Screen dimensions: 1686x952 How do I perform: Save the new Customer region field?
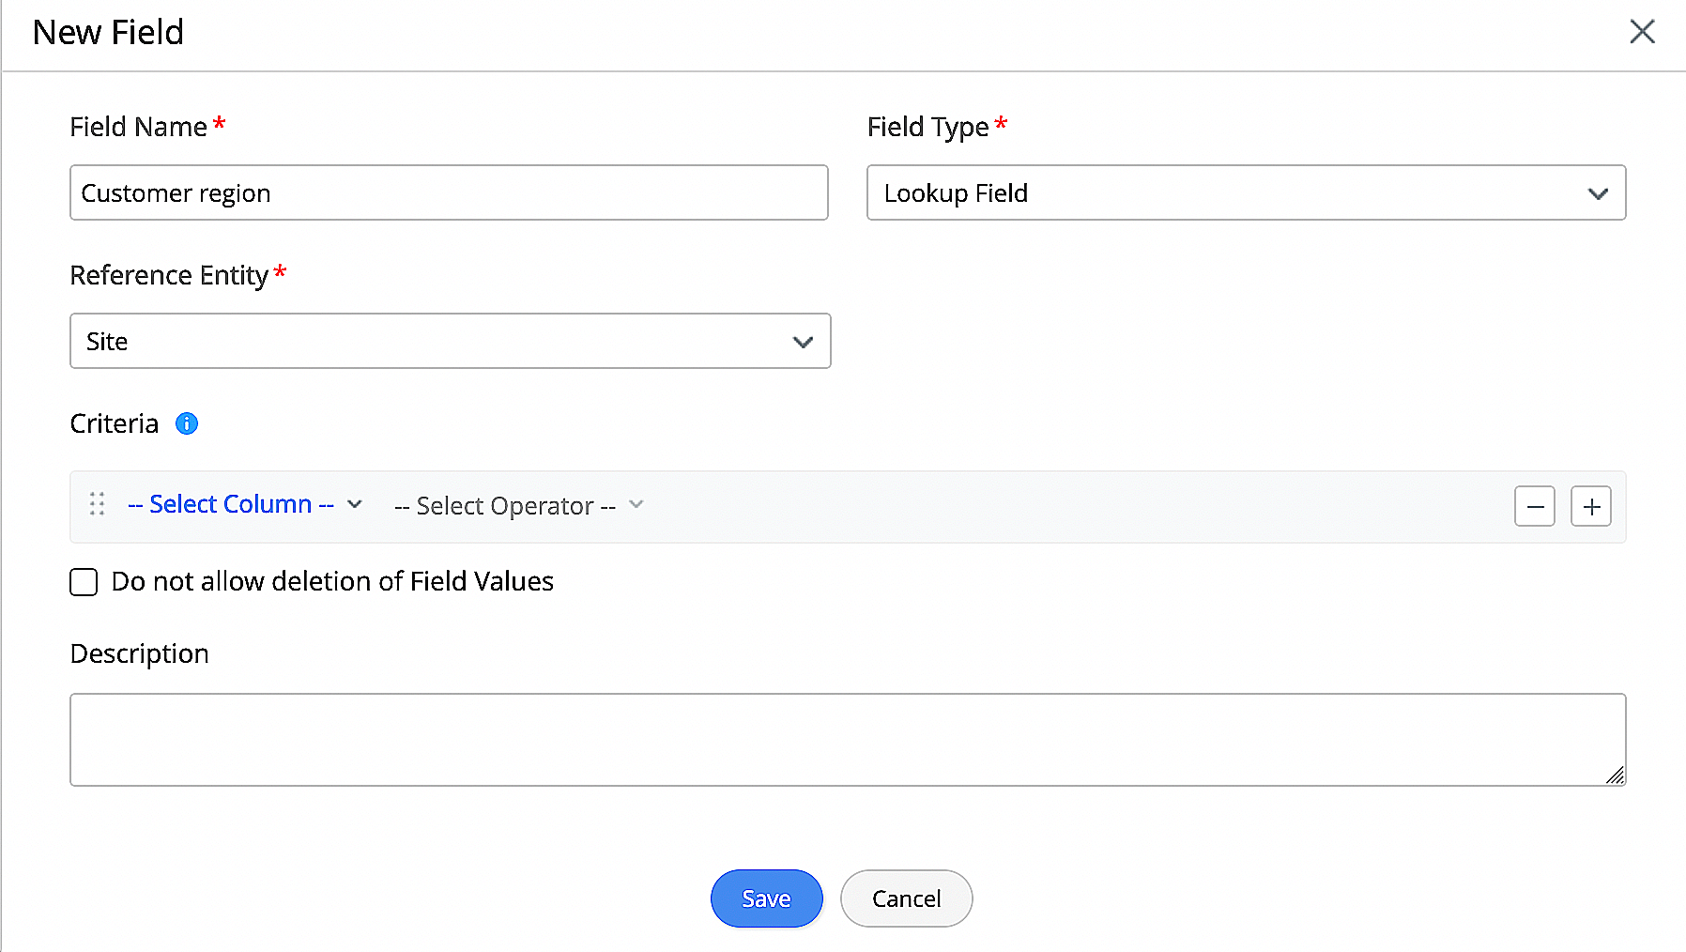click(766, 898)
